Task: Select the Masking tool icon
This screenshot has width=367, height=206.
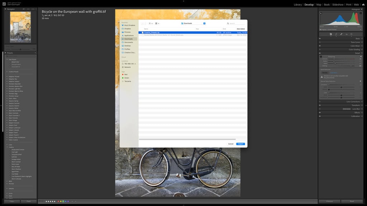Action: (352, 34)
